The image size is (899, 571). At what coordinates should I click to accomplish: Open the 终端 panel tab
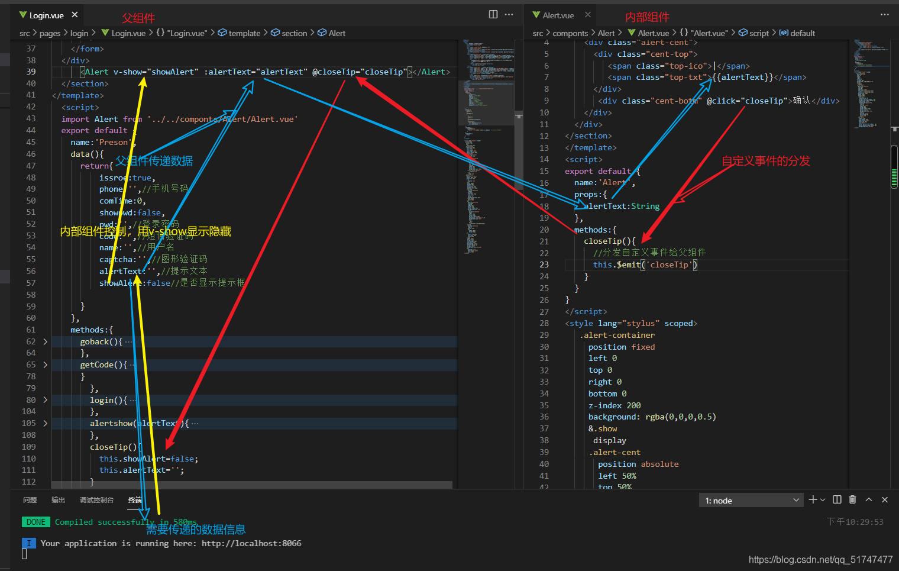pyautogui.click(x=135, y=501)
